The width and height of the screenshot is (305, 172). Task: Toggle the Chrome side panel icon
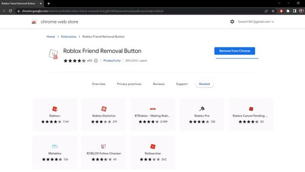[295, 11]
